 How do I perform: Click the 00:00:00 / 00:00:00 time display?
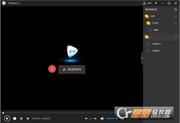[x=41, y=119]
